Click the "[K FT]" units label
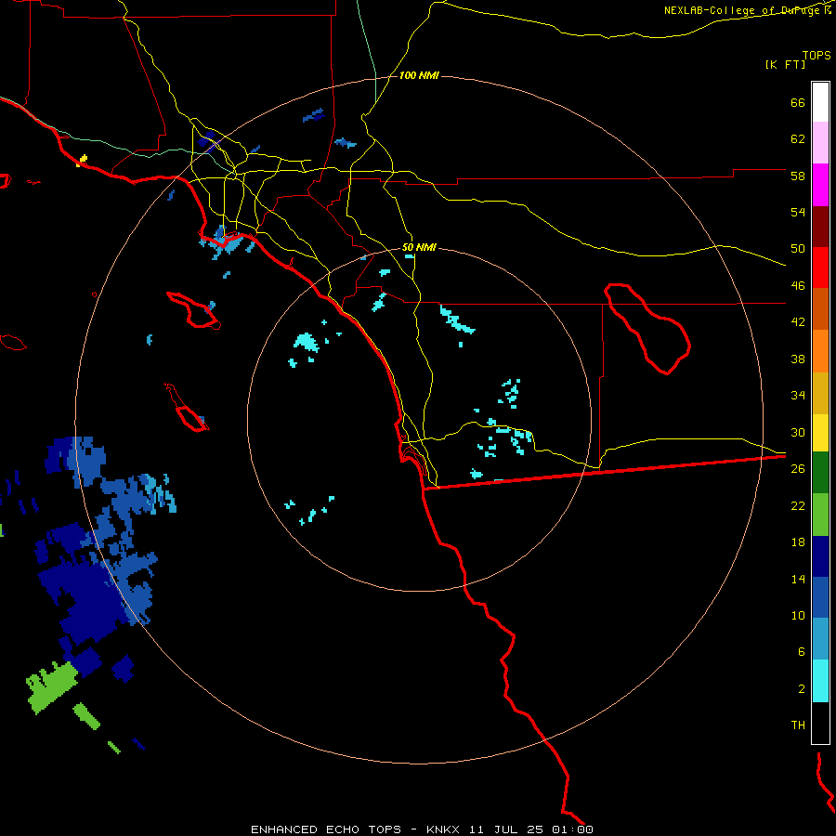836x836 pixels. click(785, 64)
